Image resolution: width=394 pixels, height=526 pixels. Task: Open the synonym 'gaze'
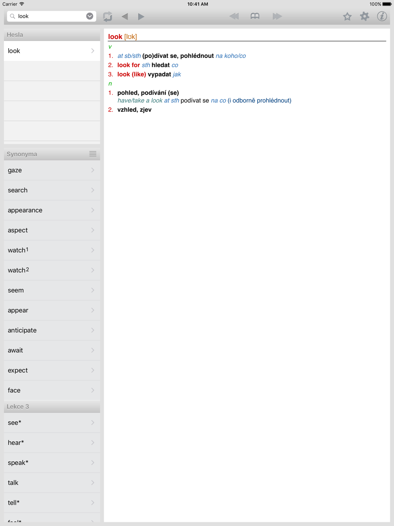pyautogui.click(x=52, y=170)
